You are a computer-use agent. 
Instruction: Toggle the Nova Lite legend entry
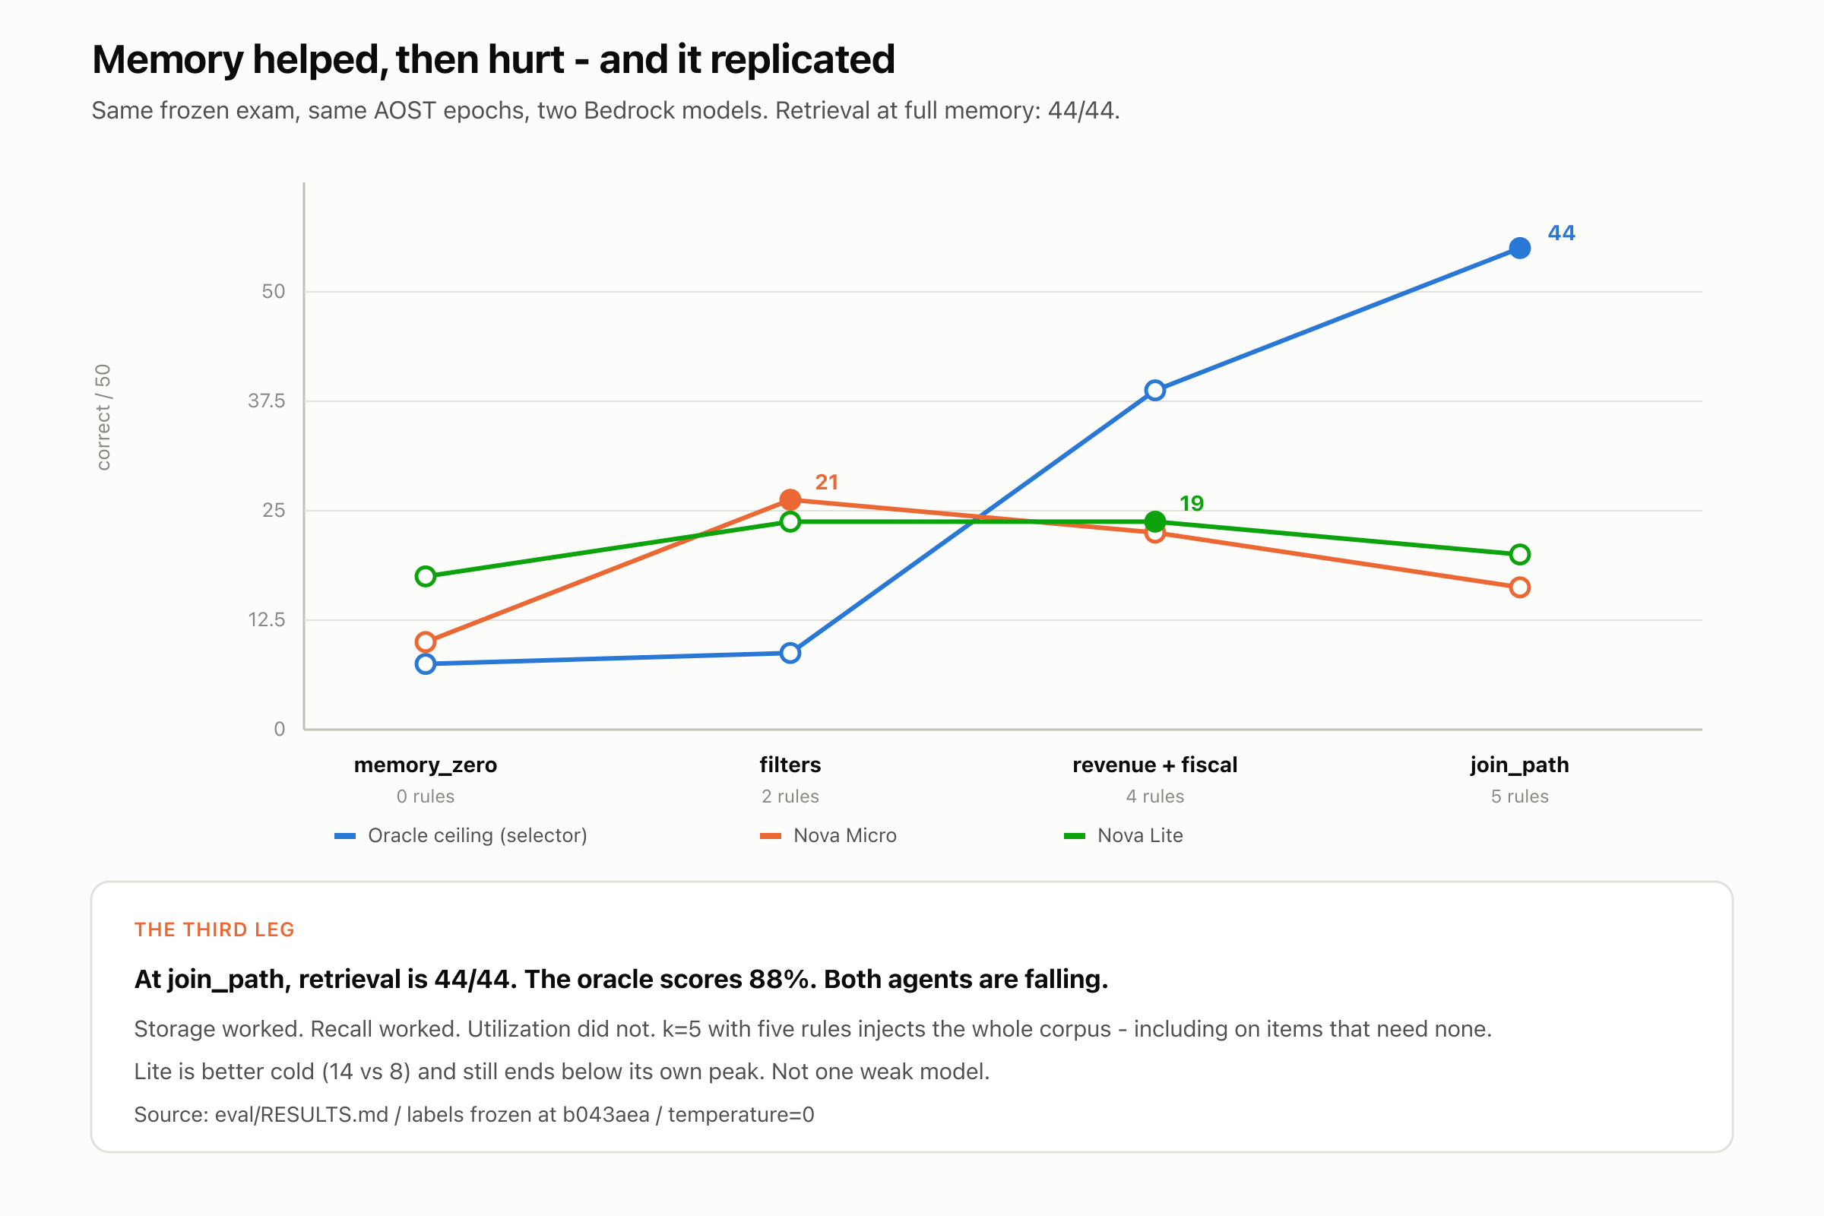(x=1123, y=835)
